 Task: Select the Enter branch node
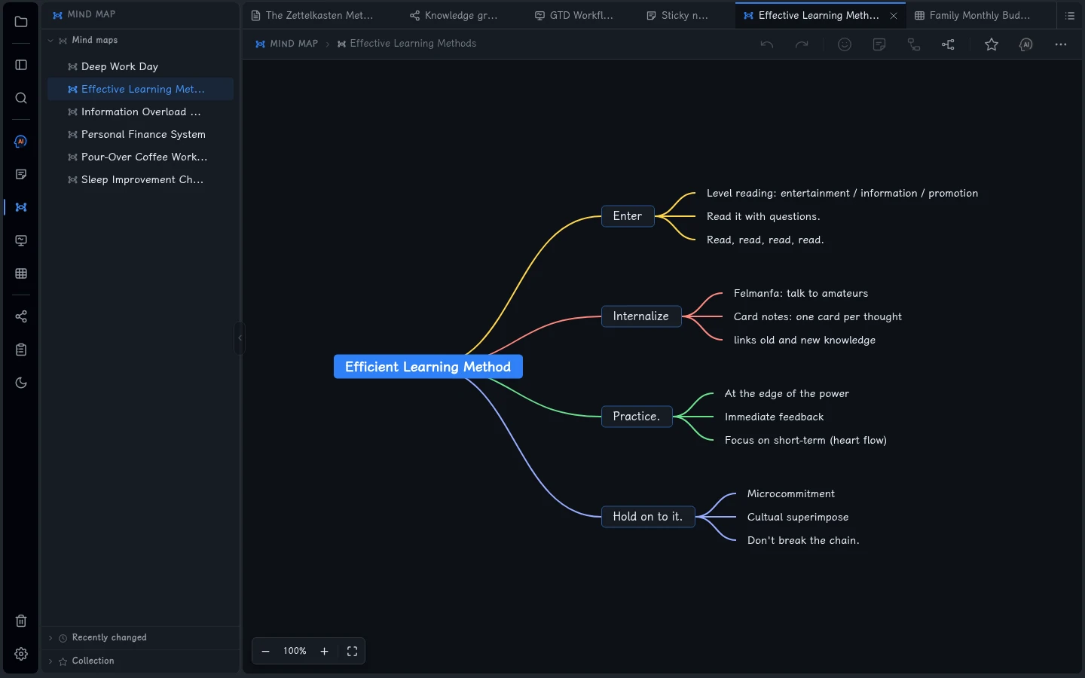coord(628,216)
